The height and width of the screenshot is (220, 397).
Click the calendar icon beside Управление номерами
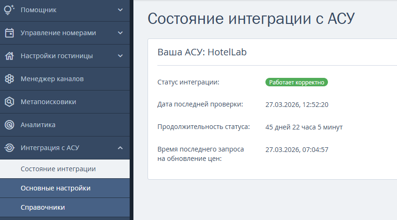click(9, 33)
